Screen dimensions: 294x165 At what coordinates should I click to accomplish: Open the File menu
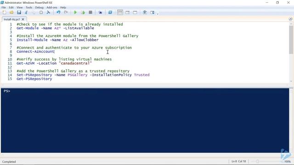[x=4, y=7]
